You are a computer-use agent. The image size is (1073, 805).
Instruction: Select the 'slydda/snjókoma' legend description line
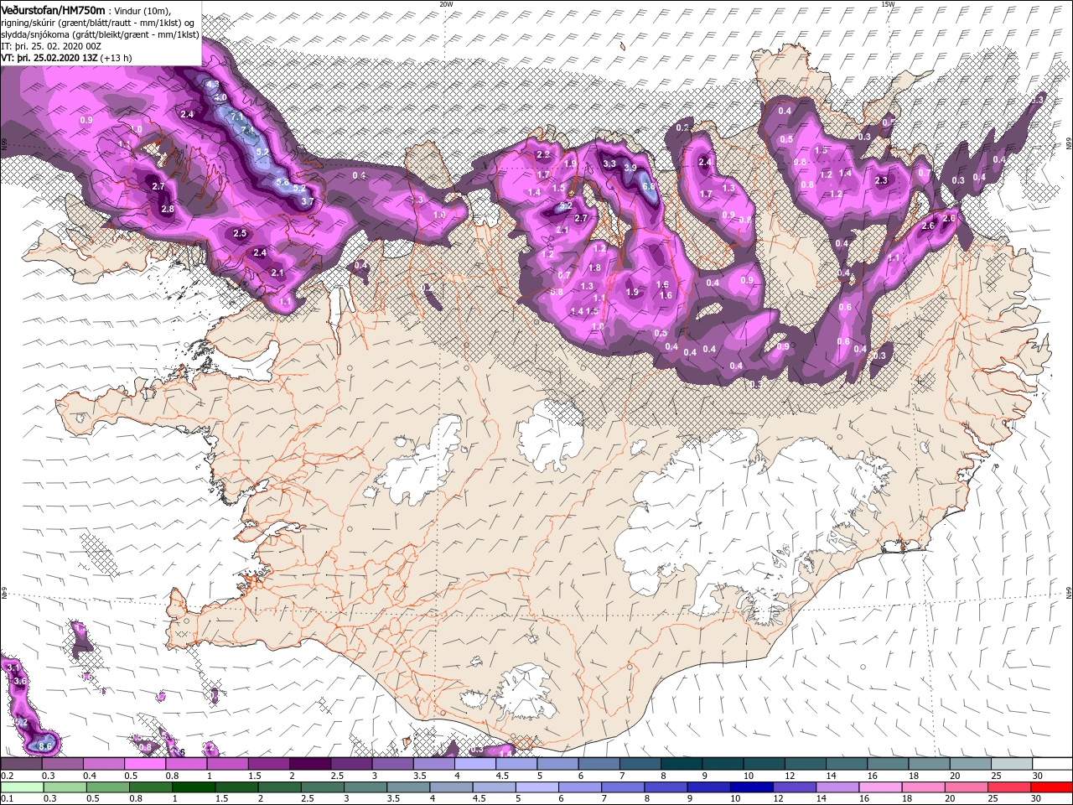101,34
